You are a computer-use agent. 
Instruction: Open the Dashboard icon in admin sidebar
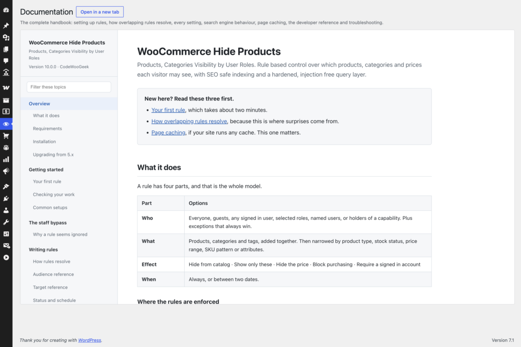point(6,10)
